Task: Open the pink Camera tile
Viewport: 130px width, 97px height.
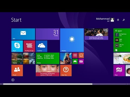Action: (x=81, y=61)
